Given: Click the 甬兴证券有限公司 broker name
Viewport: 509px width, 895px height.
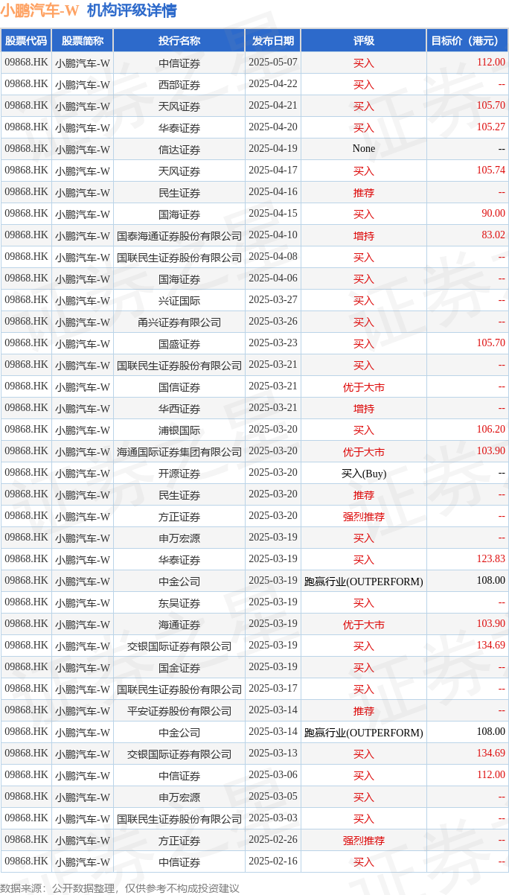Looking at the screenshot, I should coord(179,322).
